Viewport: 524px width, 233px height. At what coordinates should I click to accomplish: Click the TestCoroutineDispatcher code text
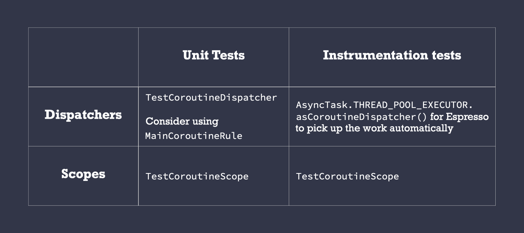point(211,98)
